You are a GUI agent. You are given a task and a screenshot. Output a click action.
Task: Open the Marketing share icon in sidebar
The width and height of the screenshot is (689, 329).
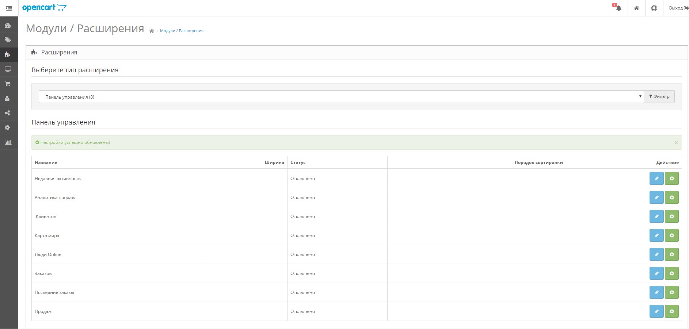pos(8,113)
